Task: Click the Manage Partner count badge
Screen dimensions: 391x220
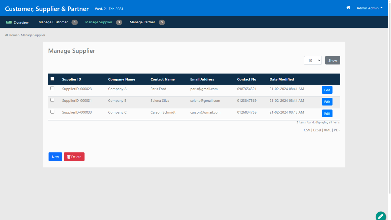Action: (x=162, y=22)
